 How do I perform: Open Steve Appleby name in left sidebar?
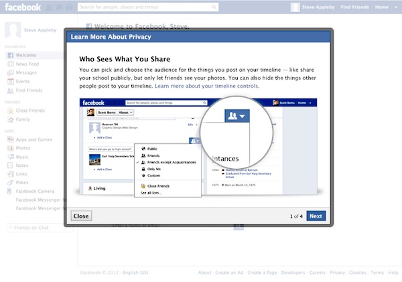40,30
